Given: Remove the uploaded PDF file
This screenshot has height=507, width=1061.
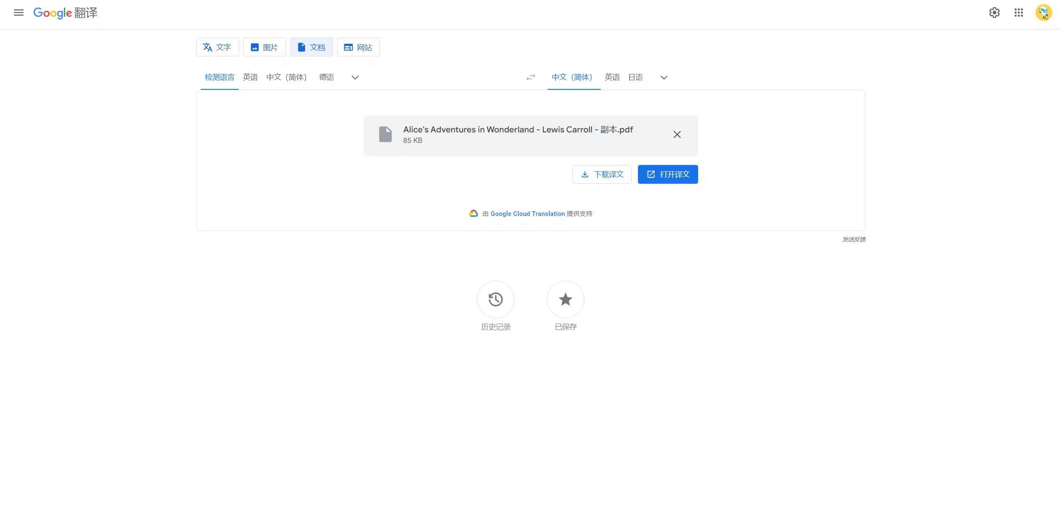Looking at the screenshot, I should click(677, 134).
